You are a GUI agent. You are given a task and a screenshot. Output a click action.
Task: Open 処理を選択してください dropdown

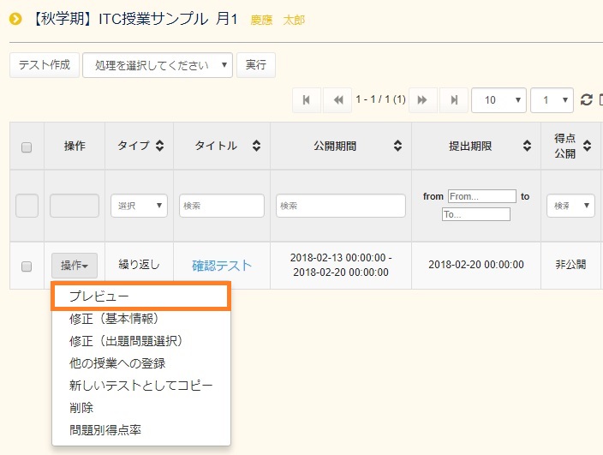coord(158,65)
